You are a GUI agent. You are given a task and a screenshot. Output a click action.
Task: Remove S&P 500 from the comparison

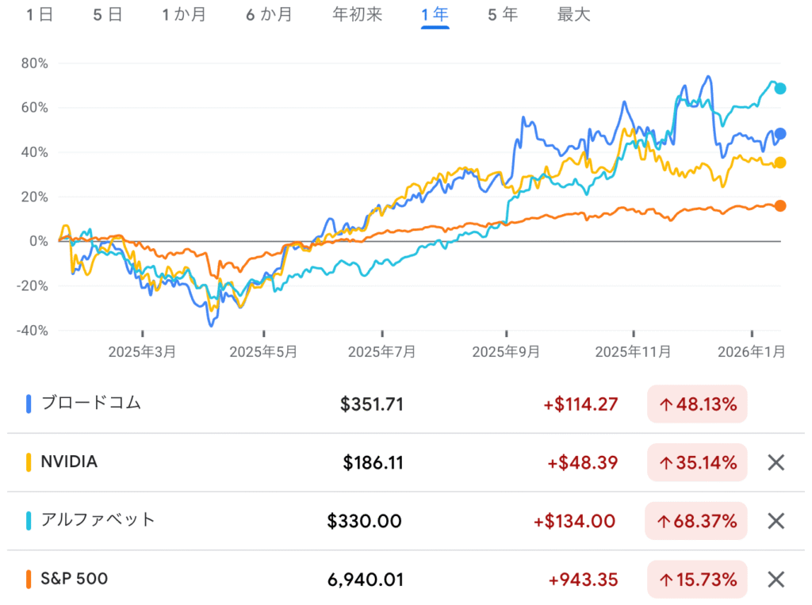click(x=776, y=580)
